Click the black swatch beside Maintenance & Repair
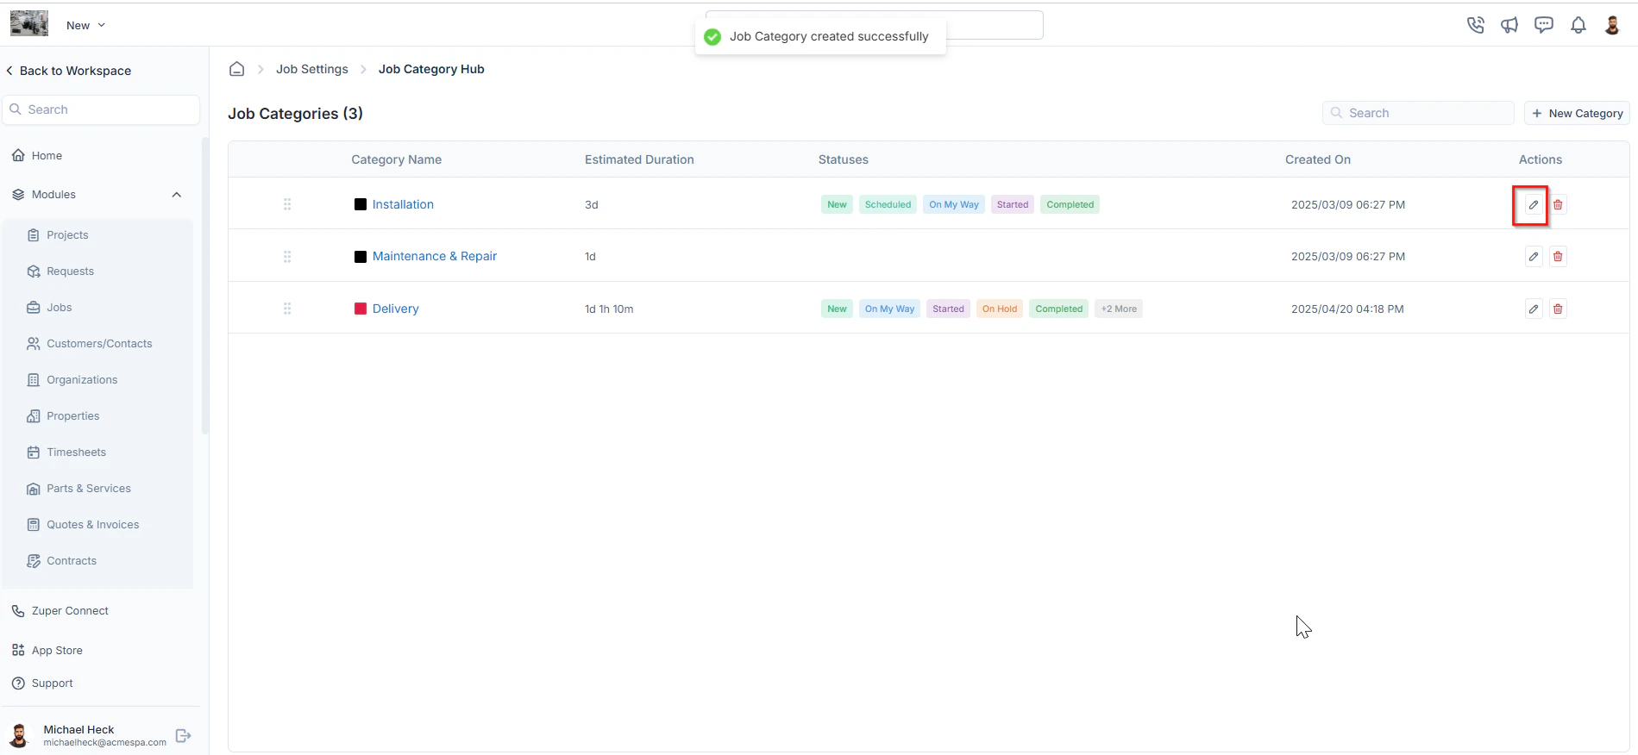The height and width of the screenshot is (755, 1638). click(361, 257)
